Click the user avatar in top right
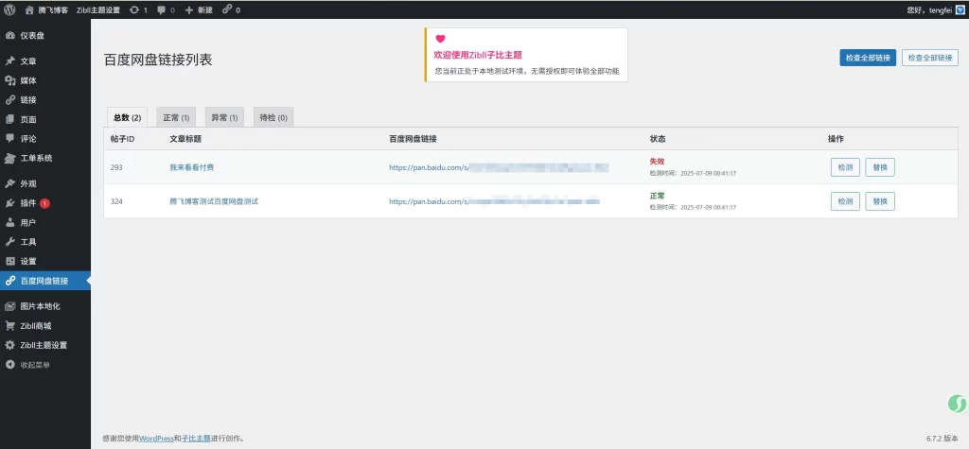This screenshot has height=449, width=969. (x=960, y=9)
